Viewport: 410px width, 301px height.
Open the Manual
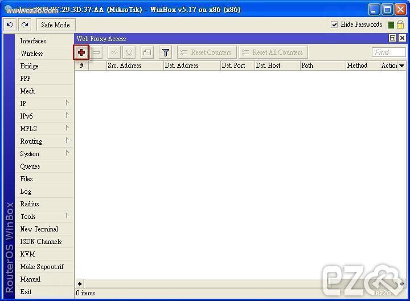point(44,279)
